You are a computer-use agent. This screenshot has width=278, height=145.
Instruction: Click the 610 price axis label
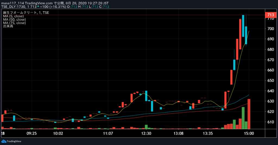[x=271, y=122]
